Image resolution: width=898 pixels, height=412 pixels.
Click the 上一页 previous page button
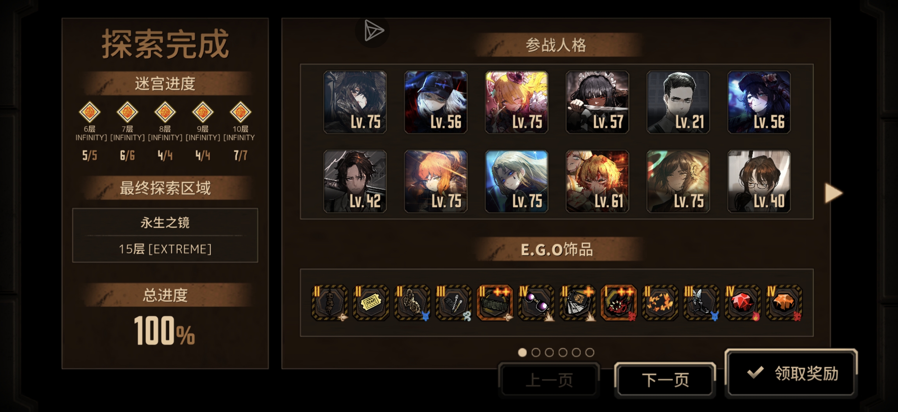[x=549, y=380]
